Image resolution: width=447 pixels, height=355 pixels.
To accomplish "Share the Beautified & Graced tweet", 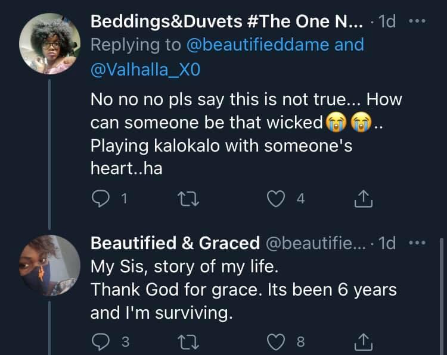I will pos(364,341).
